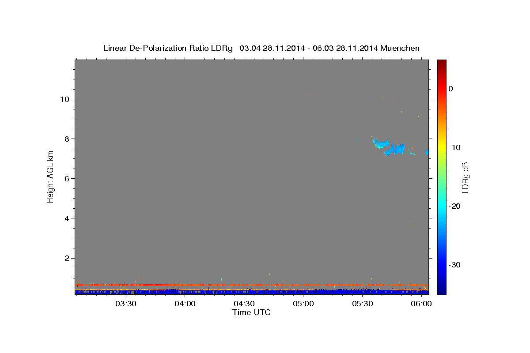Click the height tick label 8
Image resolution: width=530 pixels, height=353 pixels.
tap(68, 139)
